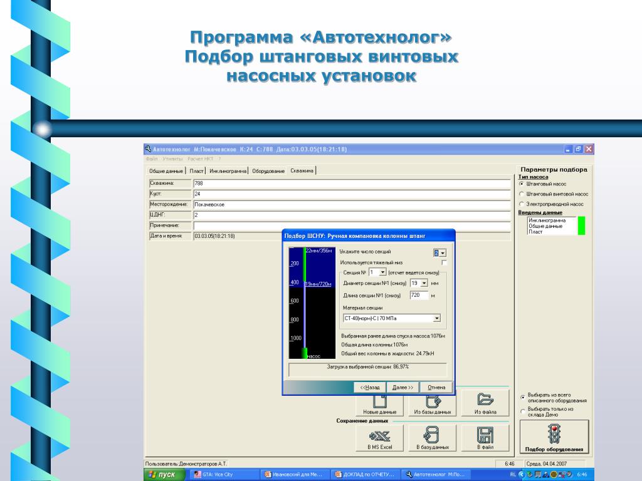Click the 'Из базы данных' load icon
Screen dimensions: 642x481
pyautogui.click(x=433, y=401)
